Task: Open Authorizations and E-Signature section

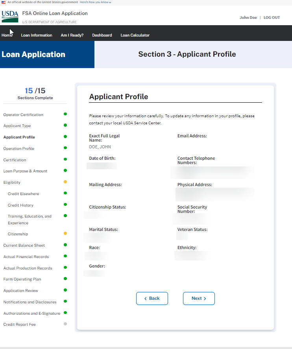Action: click(32, 313)
